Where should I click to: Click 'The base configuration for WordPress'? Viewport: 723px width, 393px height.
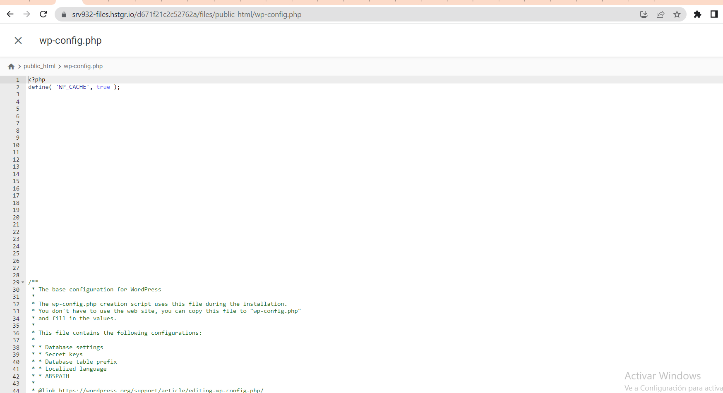point(100,290)
